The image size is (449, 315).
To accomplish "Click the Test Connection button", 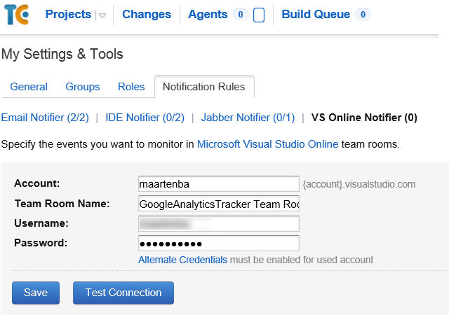I will point(123,293).
